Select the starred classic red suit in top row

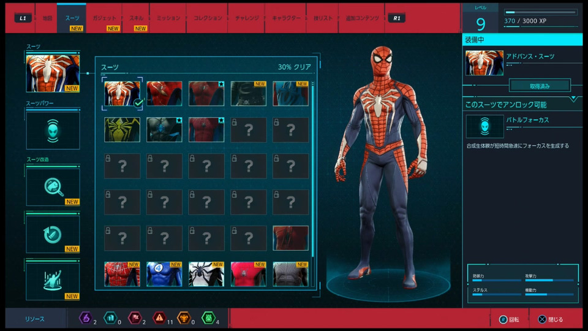pos(206,93)
